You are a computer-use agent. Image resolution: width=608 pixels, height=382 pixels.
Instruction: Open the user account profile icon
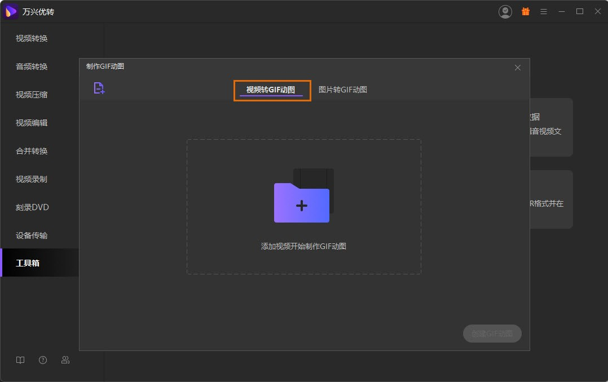click(505, 11)
